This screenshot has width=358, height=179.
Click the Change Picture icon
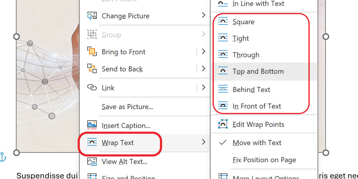click(92, 16)
